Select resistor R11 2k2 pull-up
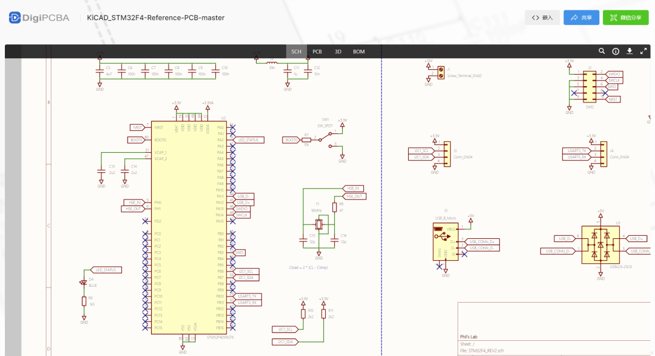 (x=323, y=314)
